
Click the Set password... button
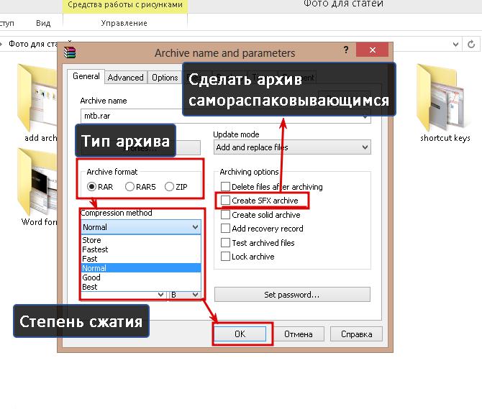point(292,295)
